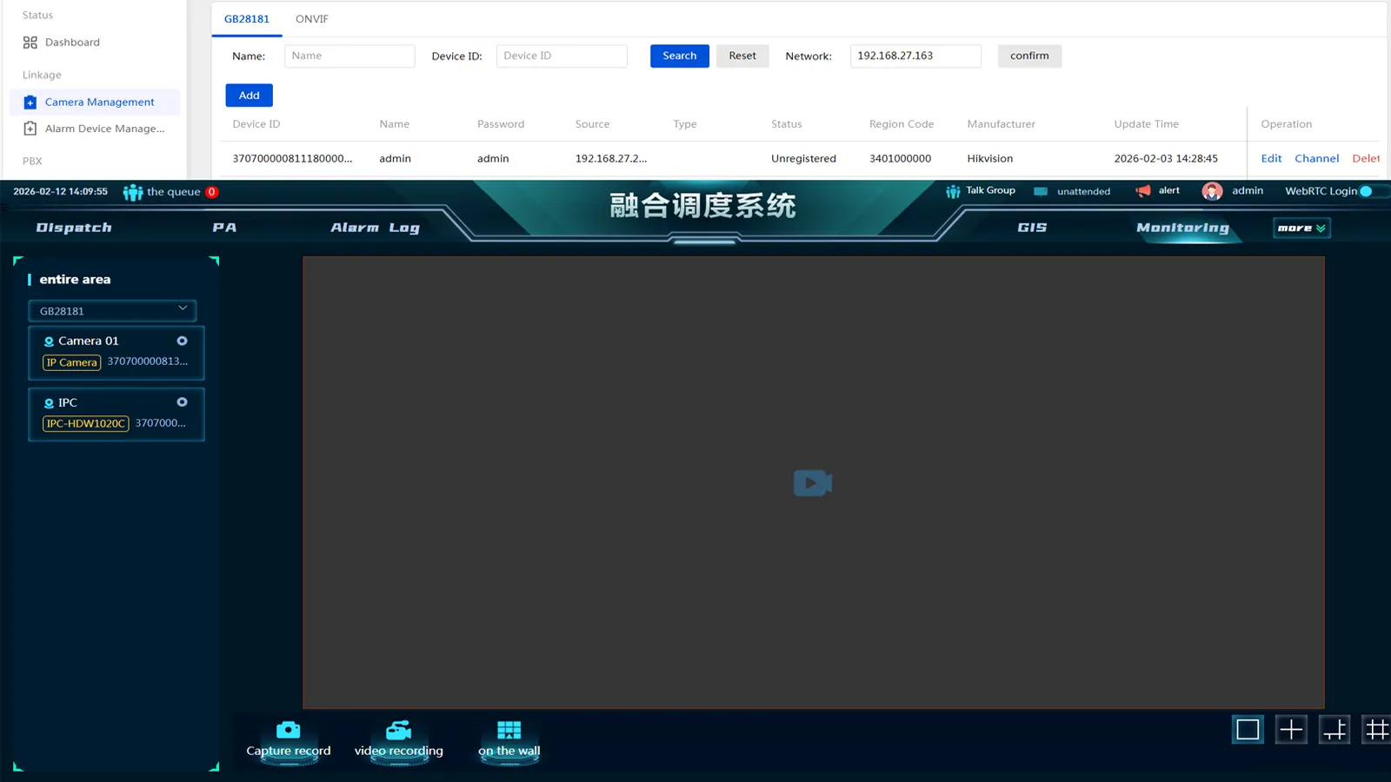1391x782 pixels.
Task: Click the video recording icon
Action: (x=398, y=731)
